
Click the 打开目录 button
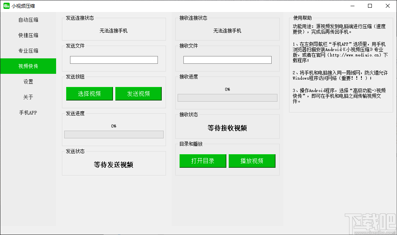(203, 161)
